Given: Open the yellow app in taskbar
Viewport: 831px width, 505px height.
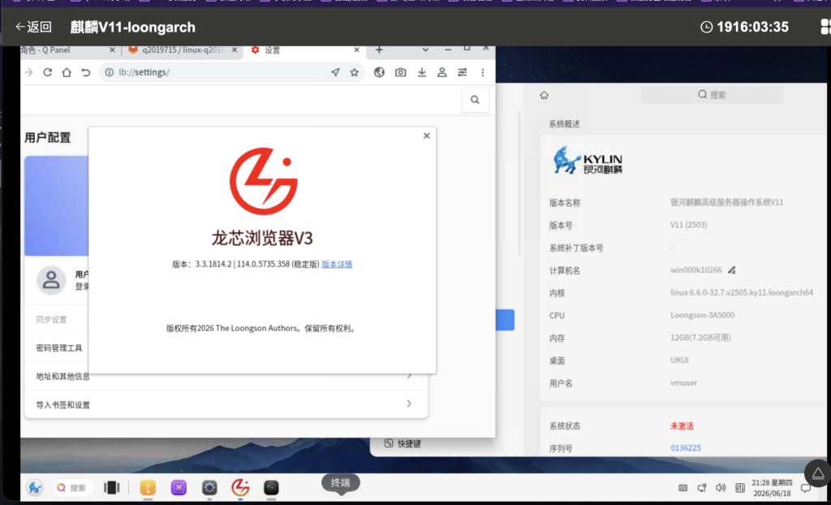Looking at the screenshot, I should (x=148, y=487).
